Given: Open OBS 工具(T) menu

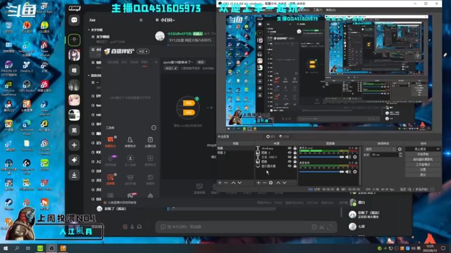Looking at the screenshot, I should click(x=318, y=10).
